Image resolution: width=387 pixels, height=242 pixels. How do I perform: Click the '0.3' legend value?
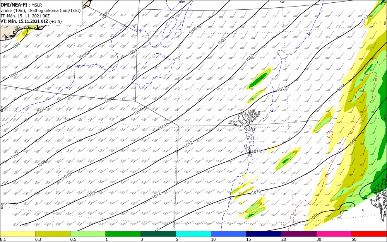pyautogui.click(x=38, y=239)
